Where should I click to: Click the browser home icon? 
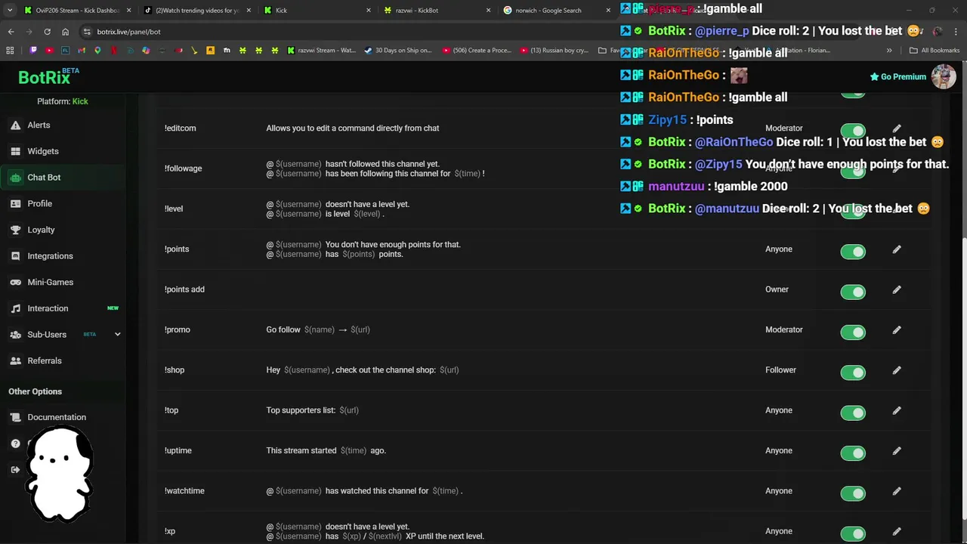(65, 32)
